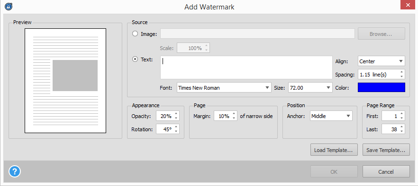Open the blue Color swatch picker

pyautogui.click(x=381, y=87)
